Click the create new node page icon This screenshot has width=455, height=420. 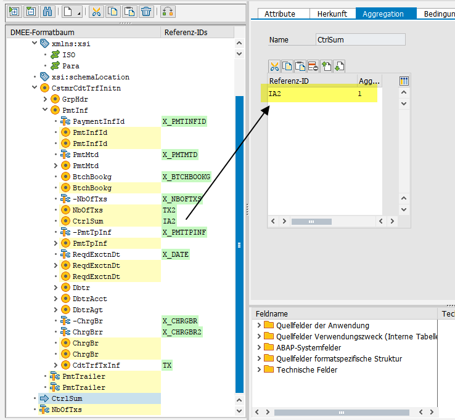70,12
